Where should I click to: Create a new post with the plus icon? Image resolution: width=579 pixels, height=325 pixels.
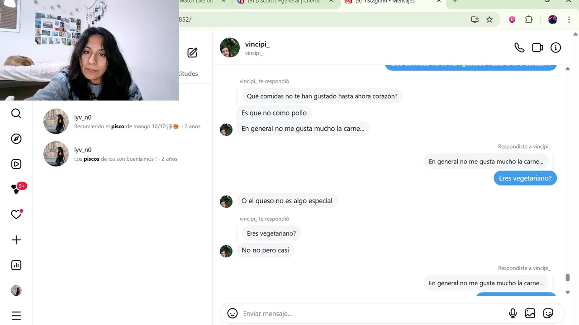point(16,240)
